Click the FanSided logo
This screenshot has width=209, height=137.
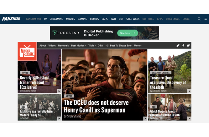[x=11, y=19]
